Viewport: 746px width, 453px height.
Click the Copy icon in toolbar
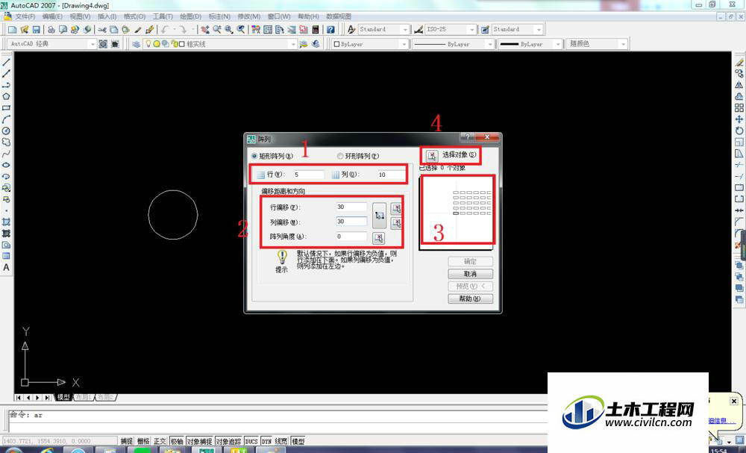coord(114,30)
